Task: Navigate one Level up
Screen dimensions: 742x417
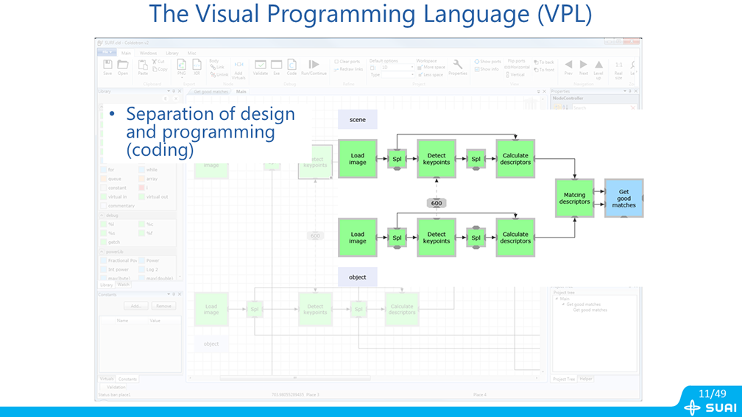Action: click(598, 67)
